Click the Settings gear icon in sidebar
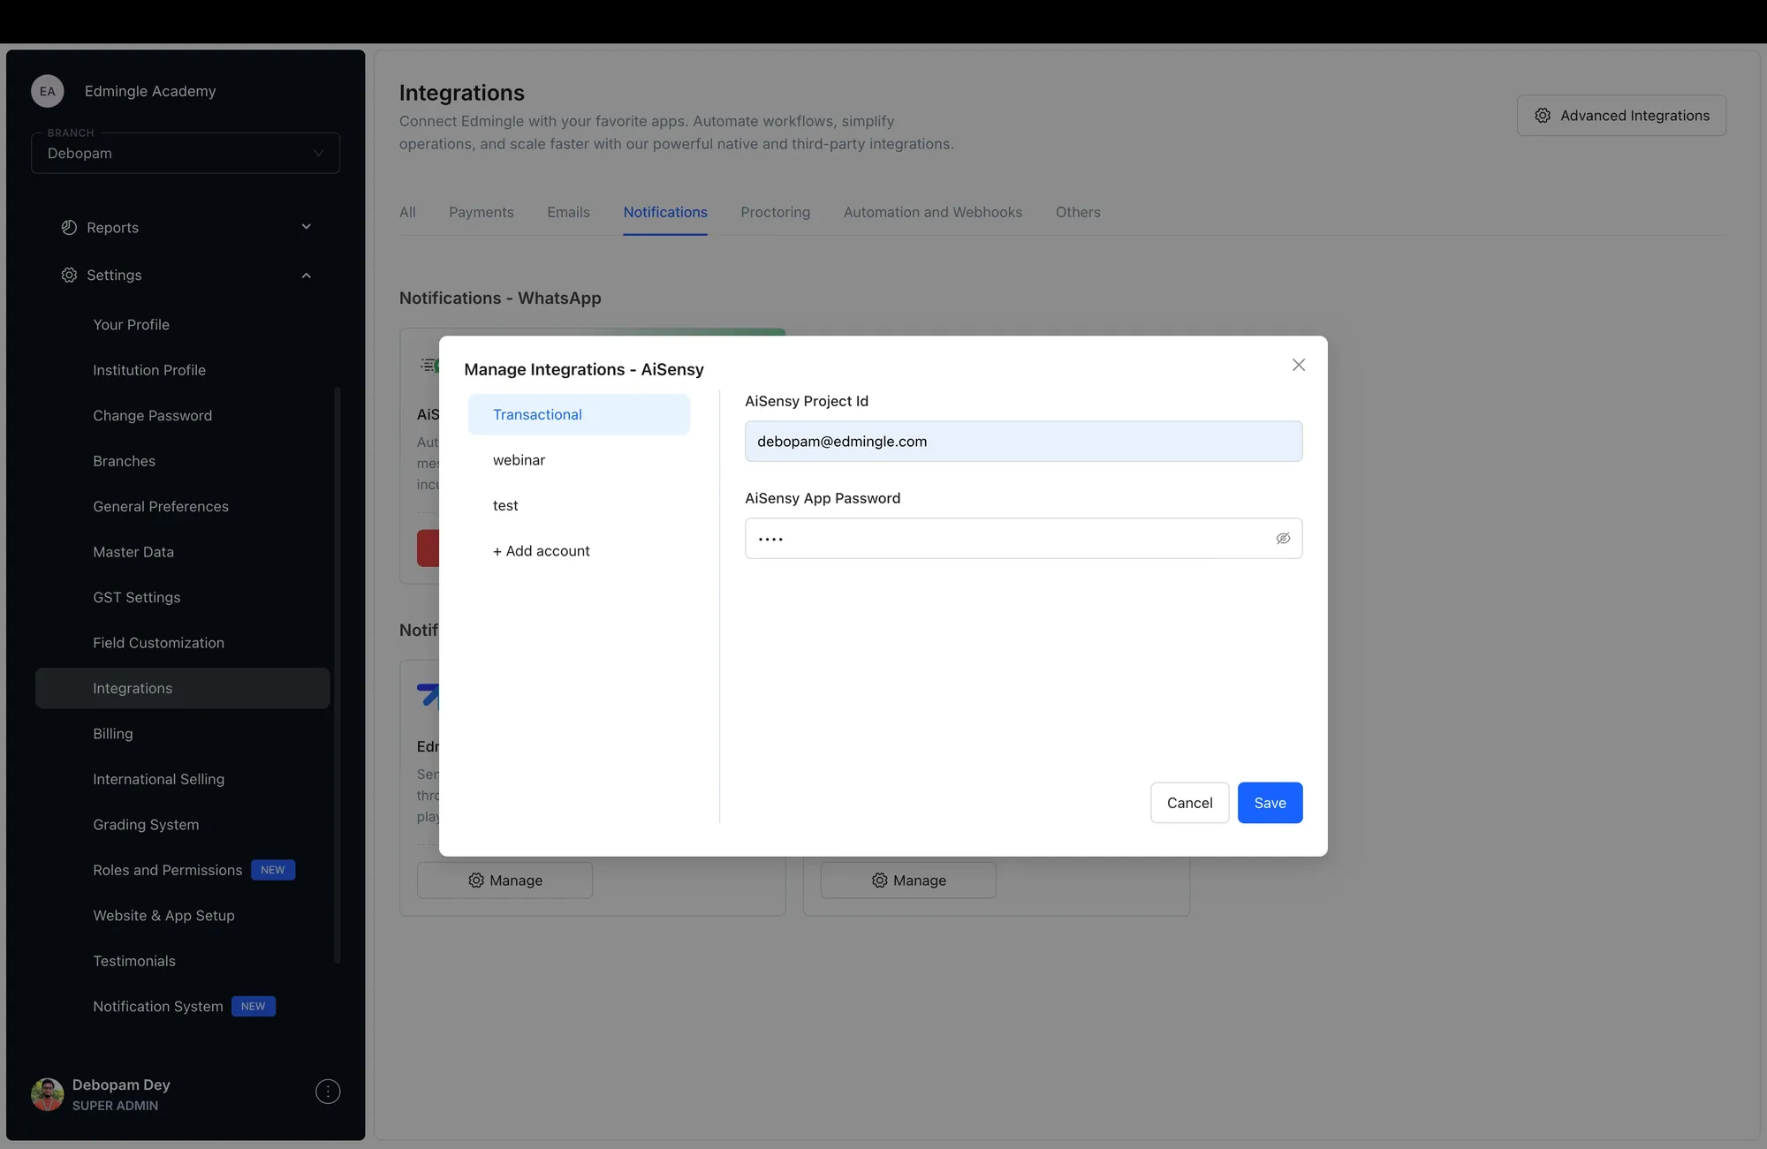1767x1149 pixels. coord(69,275)
